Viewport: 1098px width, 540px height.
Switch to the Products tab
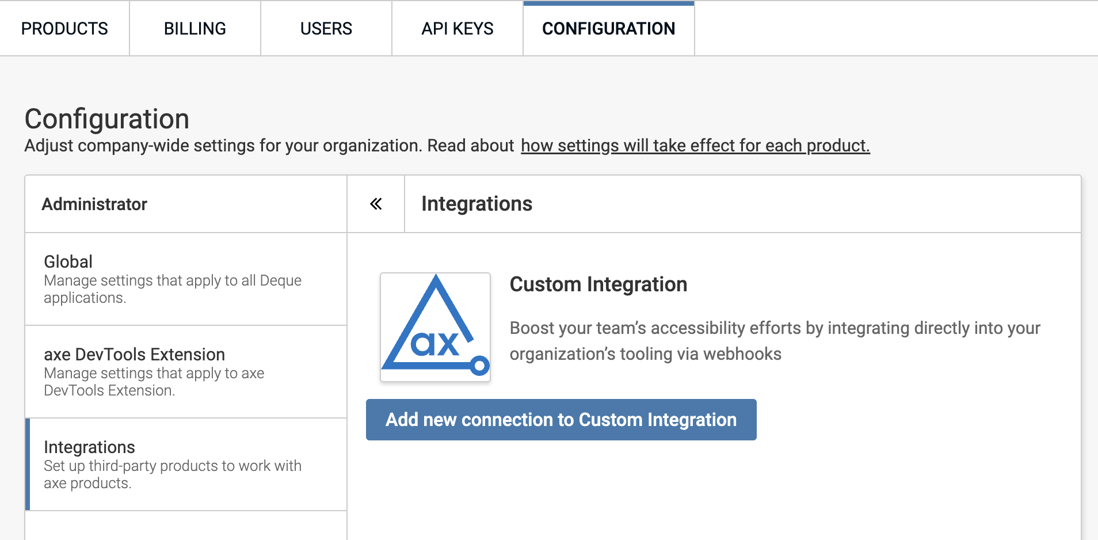click(64, 28)
